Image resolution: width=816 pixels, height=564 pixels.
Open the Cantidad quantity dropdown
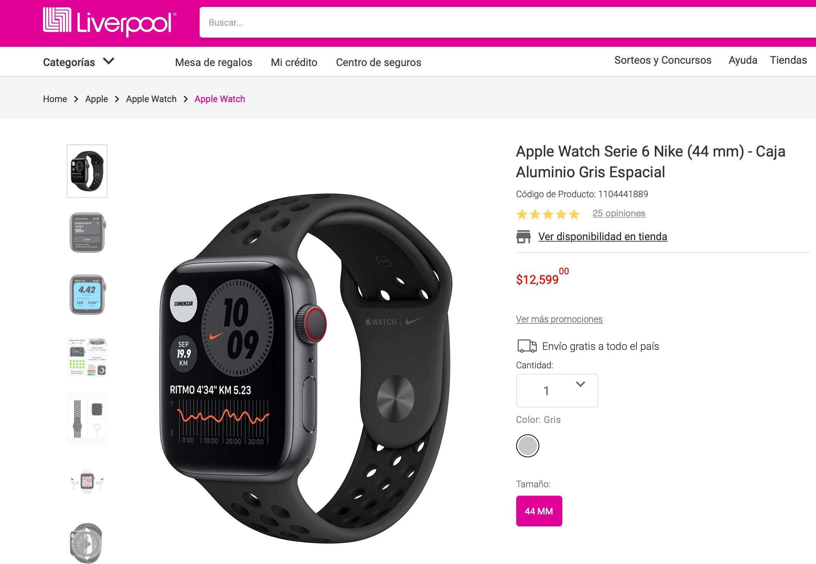(557, 391)
